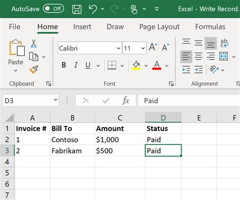This screenshot has height=200, width=240.
Task: Toggle the AutoSave switch
Action: (53, 9)
